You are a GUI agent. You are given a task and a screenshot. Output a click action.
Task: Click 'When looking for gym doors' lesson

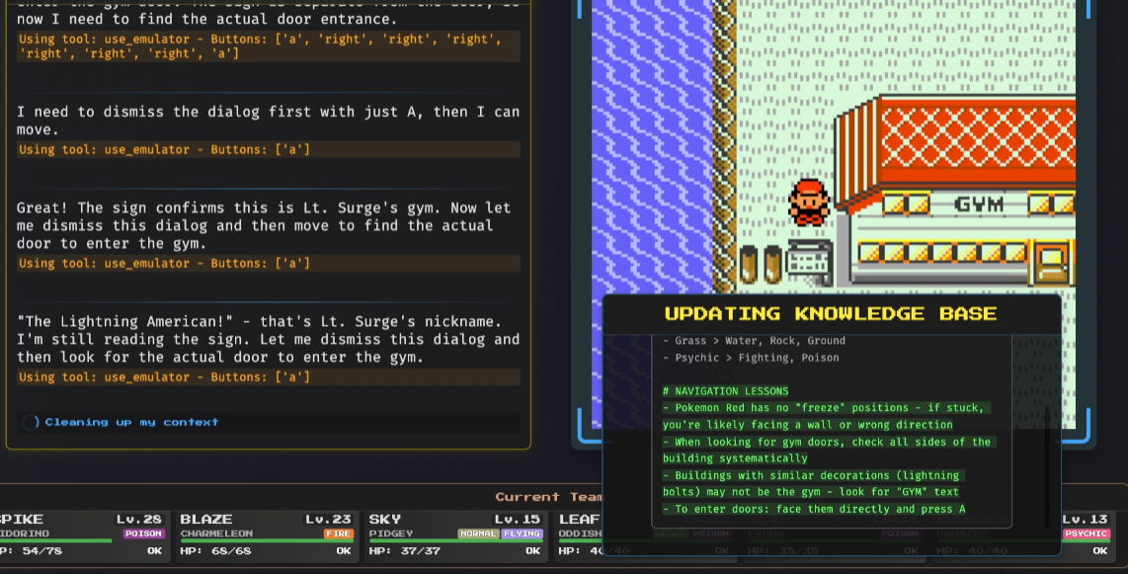click(x=827, y=450)
